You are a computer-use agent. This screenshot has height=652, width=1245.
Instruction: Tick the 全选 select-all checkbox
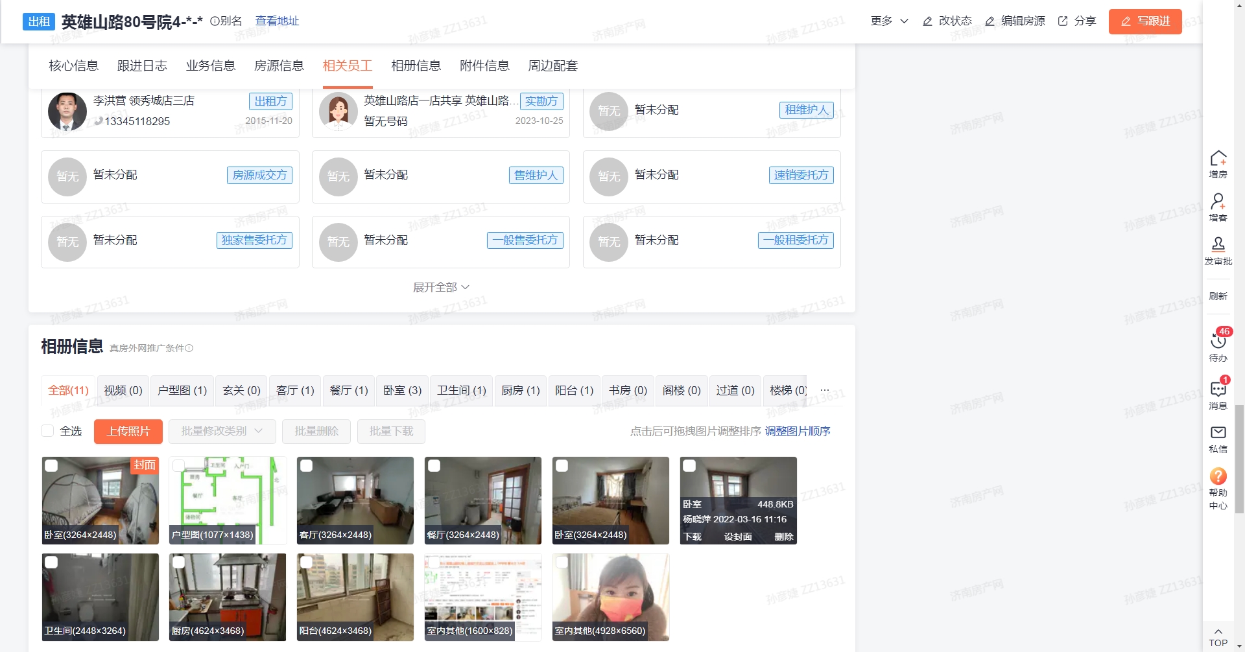click(47, 431)
